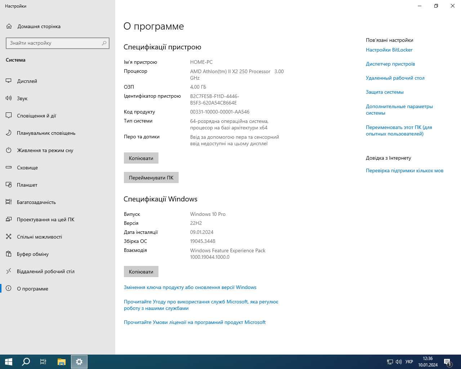This screenshot has width=461, height=369.
Task: Click the Віддалений робочий стіл icon
Action: click(9, 271)
